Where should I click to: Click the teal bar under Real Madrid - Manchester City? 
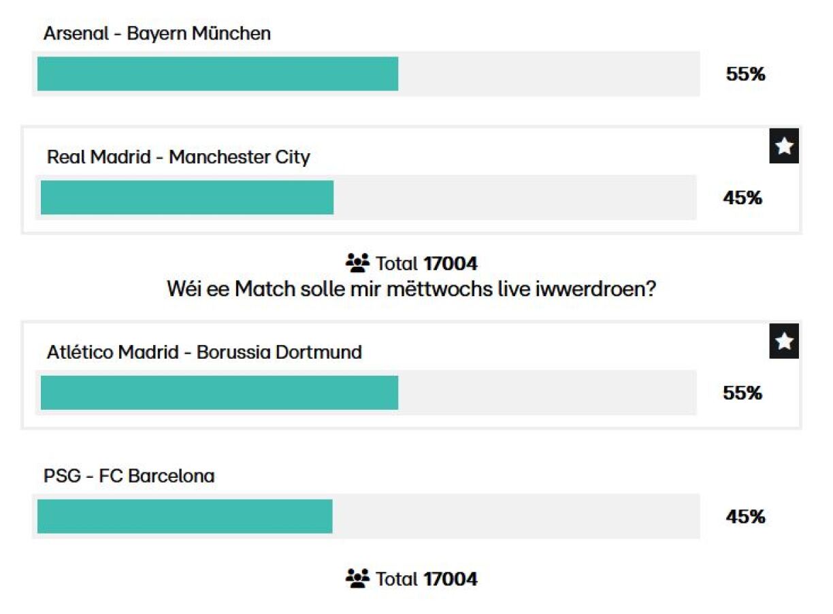point(187,197)
